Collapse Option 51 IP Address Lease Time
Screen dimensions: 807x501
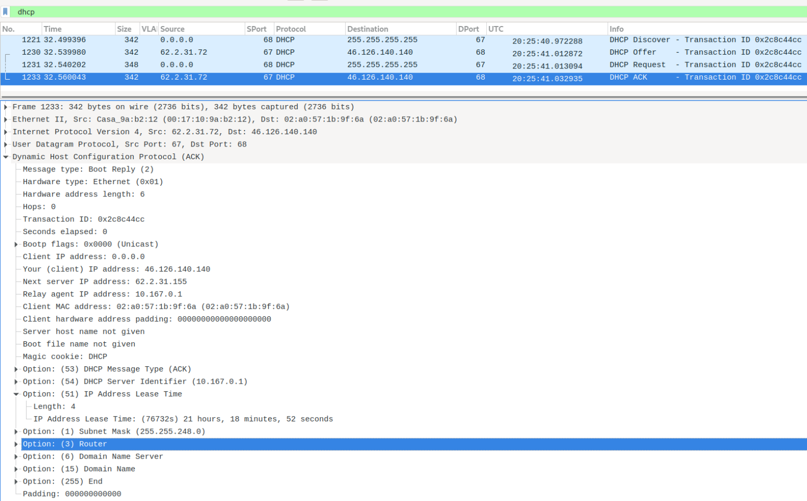point(16,394)
